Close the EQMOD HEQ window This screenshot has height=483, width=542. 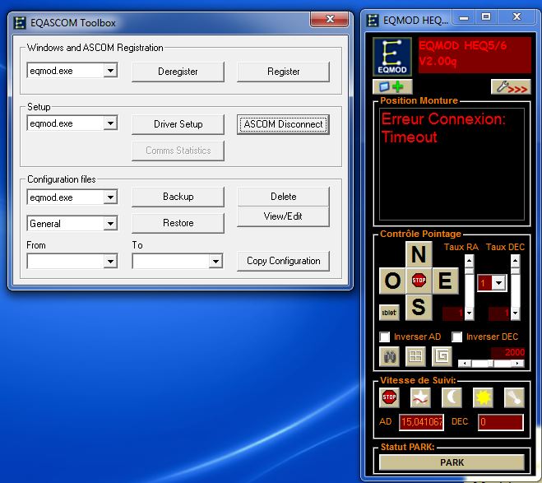(517, 17)
